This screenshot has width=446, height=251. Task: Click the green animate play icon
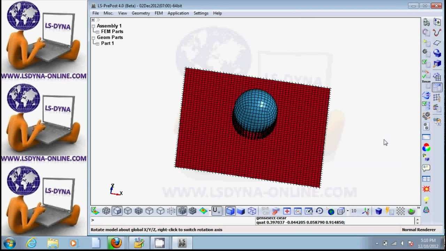(411, 211)
